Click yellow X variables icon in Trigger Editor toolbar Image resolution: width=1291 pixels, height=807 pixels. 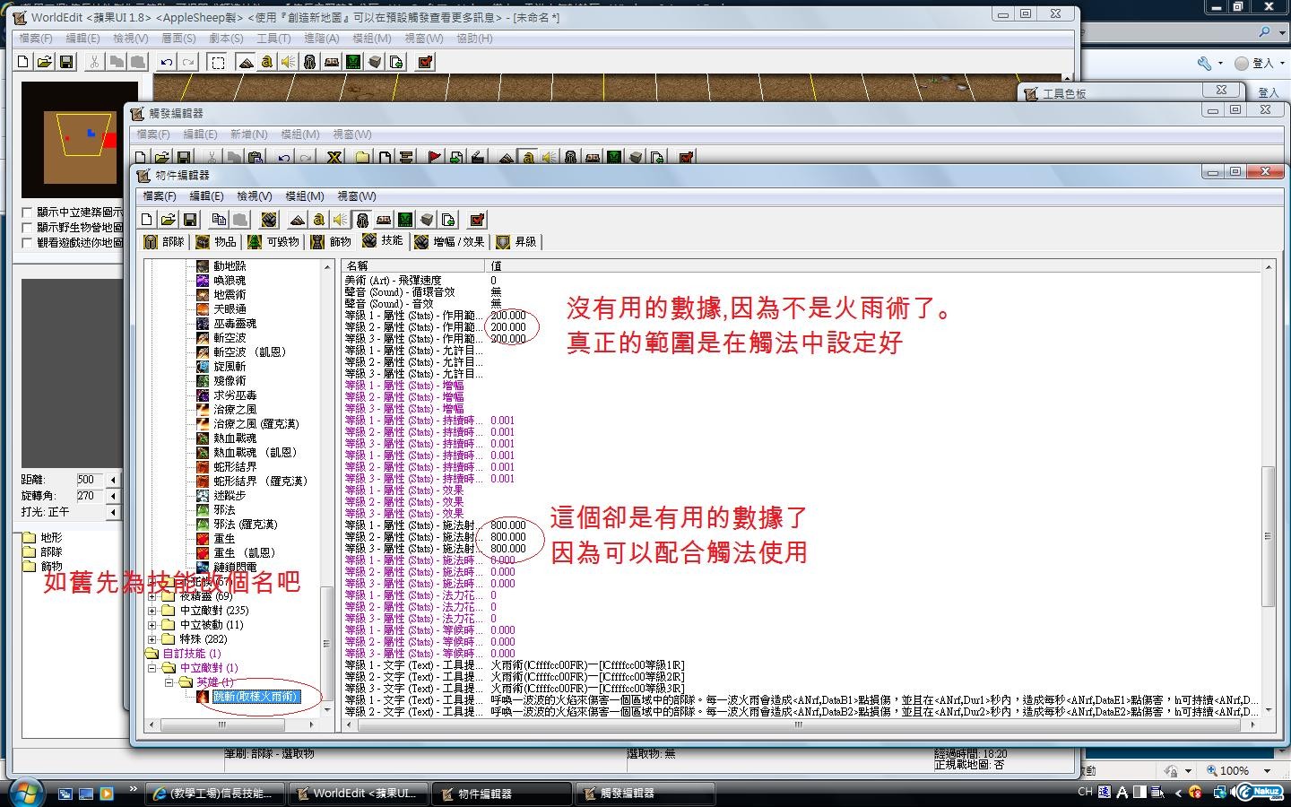tap(334, 158)
